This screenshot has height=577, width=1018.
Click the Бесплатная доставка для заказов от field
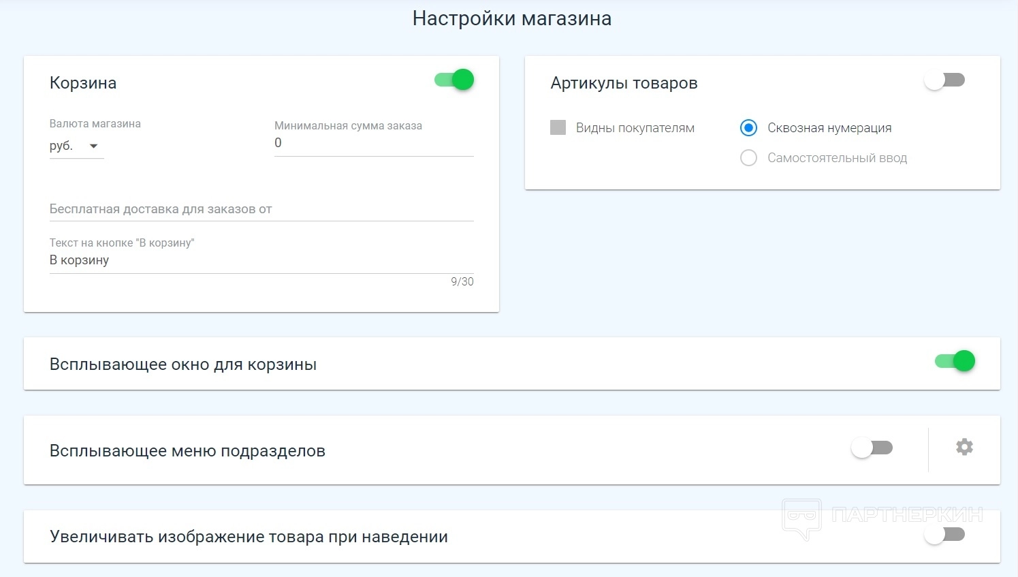[261, 210]
